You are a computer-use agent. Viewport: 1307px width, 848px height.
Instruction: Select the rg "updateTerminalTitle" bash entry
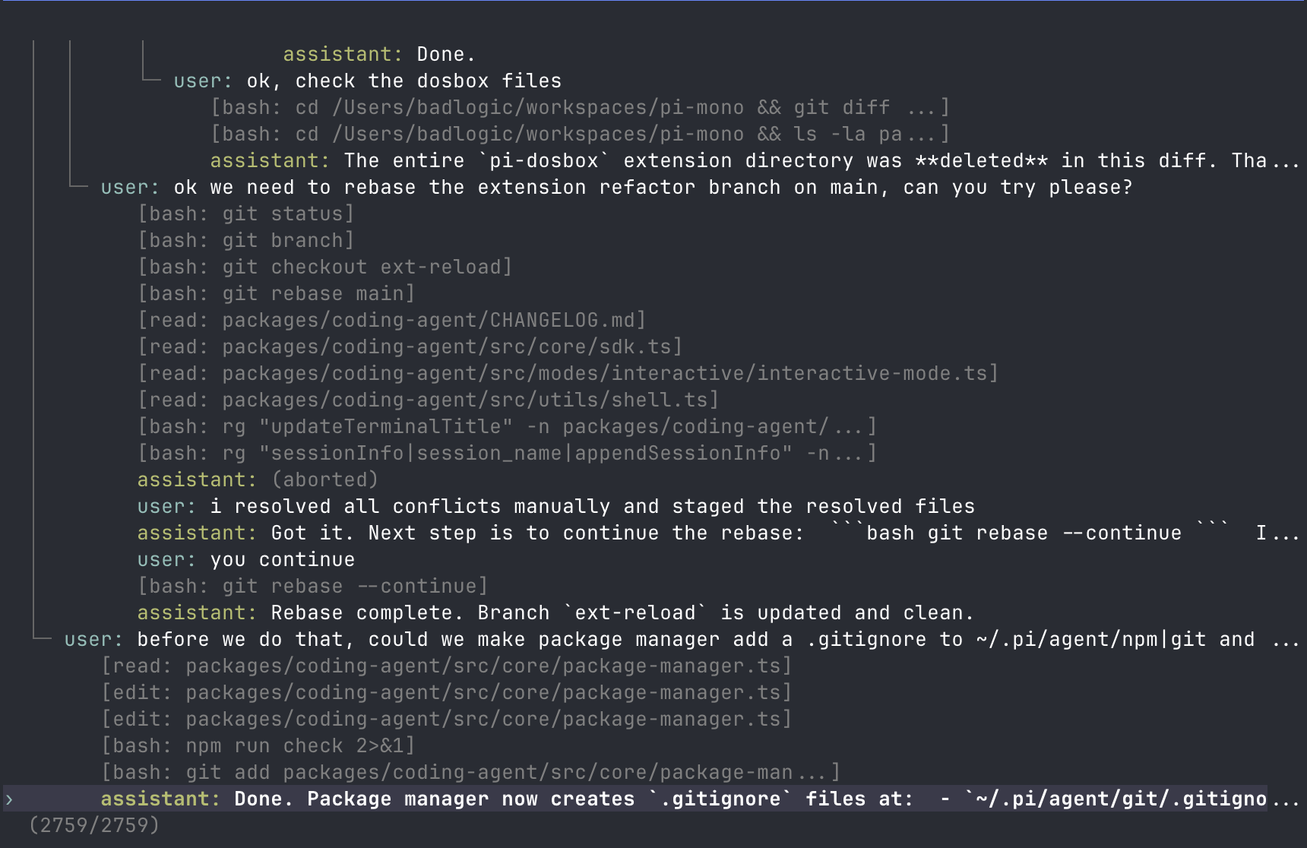[507, 427]
